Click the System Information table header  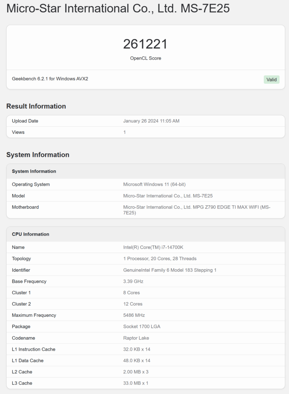coord(34,171)
